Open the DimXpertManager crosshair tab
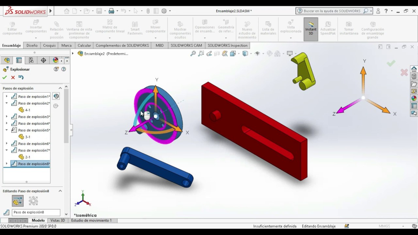 [x=43, y=60]
